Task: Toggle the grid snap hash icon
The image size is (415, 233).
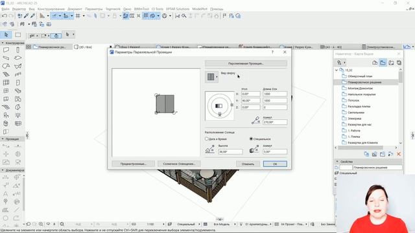Action: point(78,16)
